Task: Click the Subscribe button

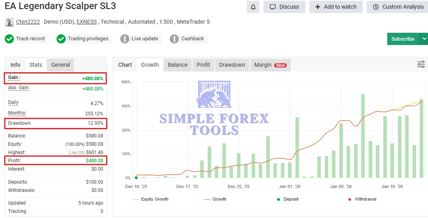Action: (403, 39)
